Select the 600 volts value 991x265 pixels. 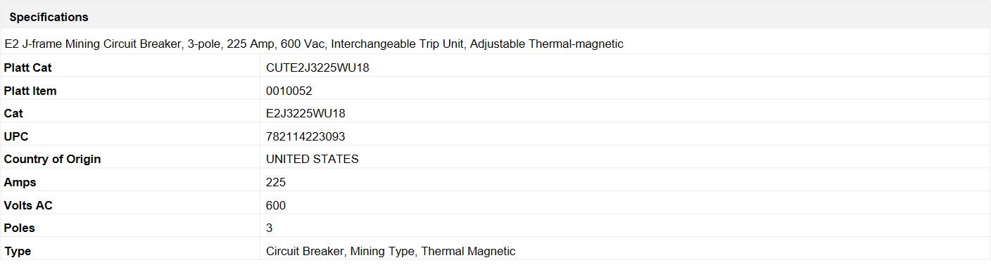[x=276, y=205]
